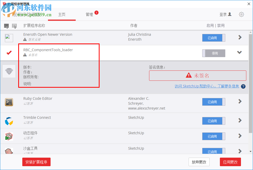
Task: Expand Eneroth Open Newer Version details
Action: pos(239,38)
